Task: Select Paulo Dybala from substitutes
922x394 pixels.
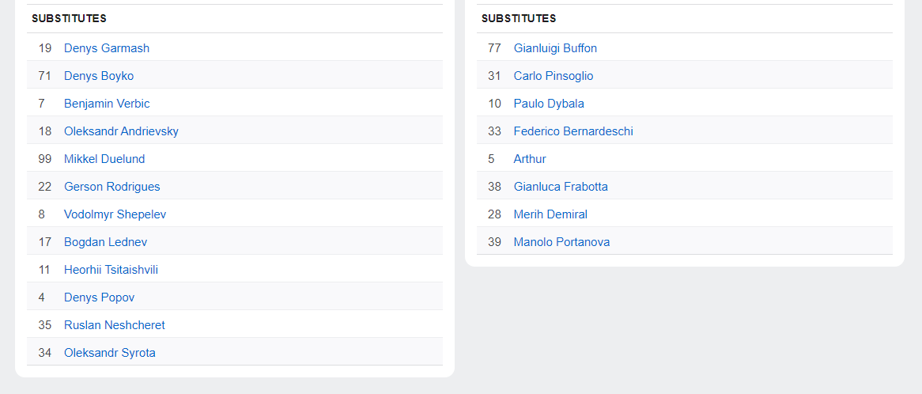Action: [x=549, y=104]
